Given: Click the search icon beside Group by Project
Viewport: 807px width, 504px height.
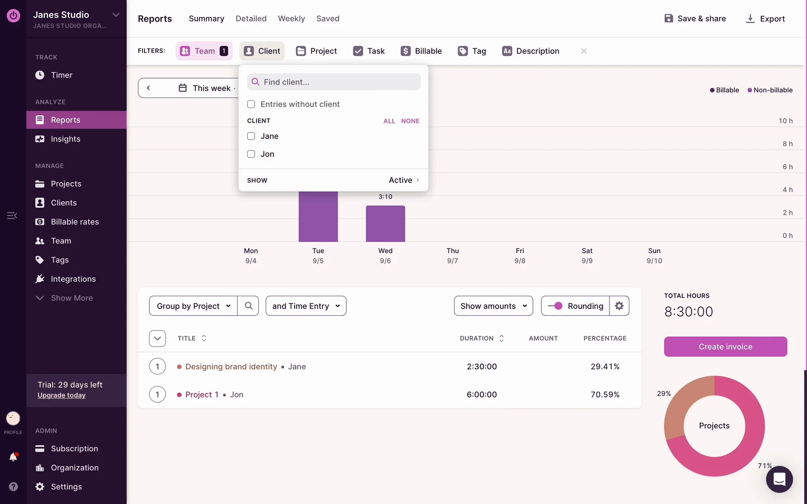Looking at the screenshot, I should tap(248, 306).
